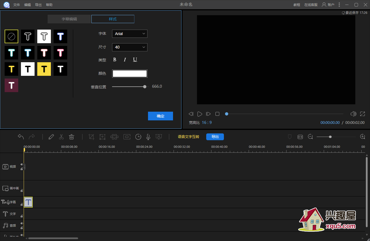Toggle underline text formatting
Image resolution: width=370 pixels, height=241 pixels.
(135, 60)
